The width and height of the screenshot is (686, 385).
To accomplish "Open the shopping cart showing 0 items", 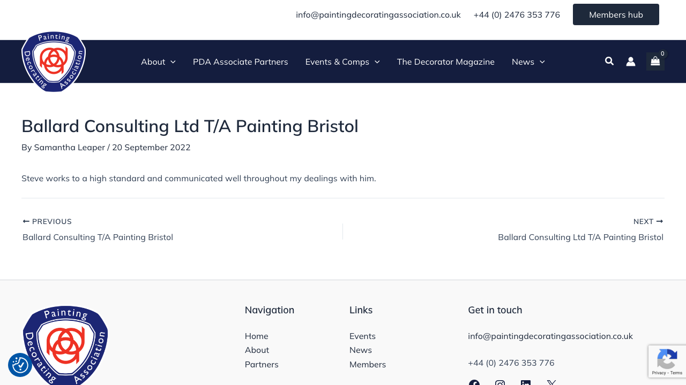I will pos(655,61).
